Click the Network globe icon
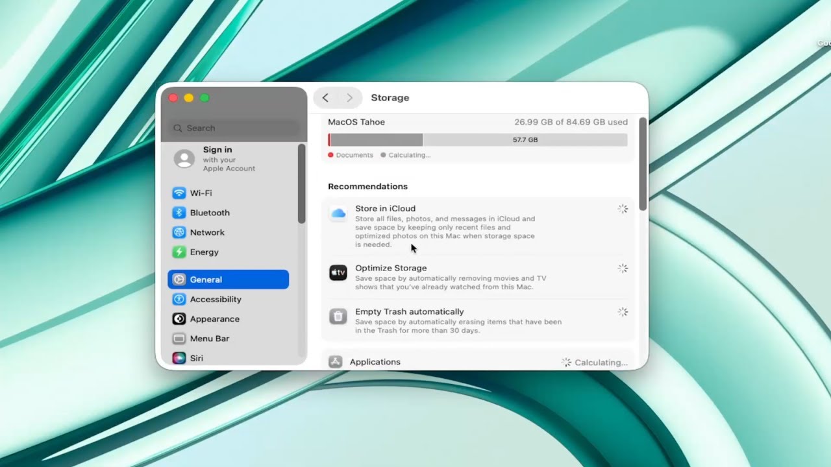Viewport: 831px width, 467px height. click(179, 232)
